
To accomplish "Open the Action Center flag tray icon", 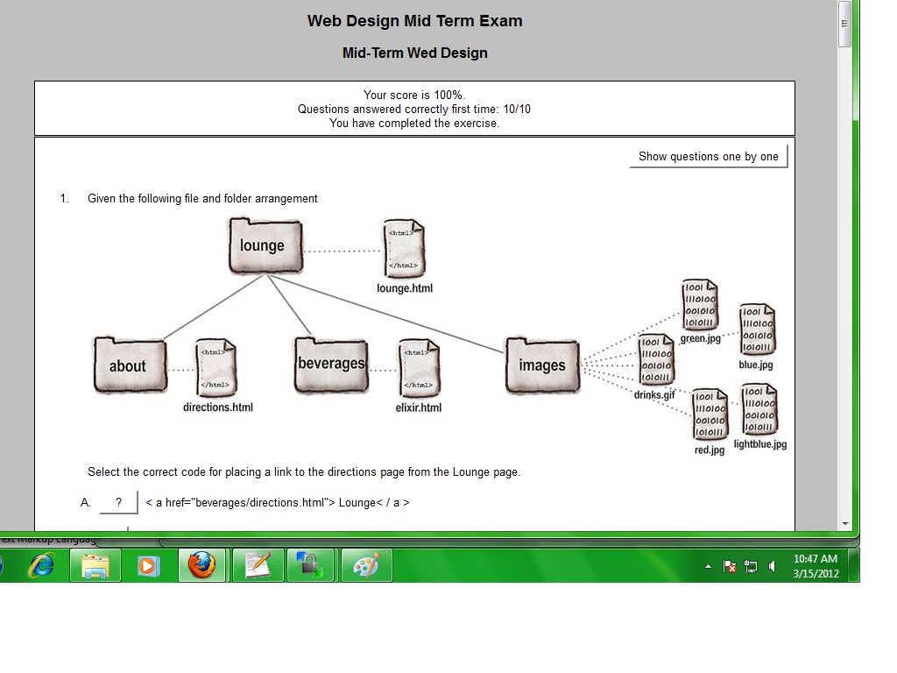I will point(730,567).
